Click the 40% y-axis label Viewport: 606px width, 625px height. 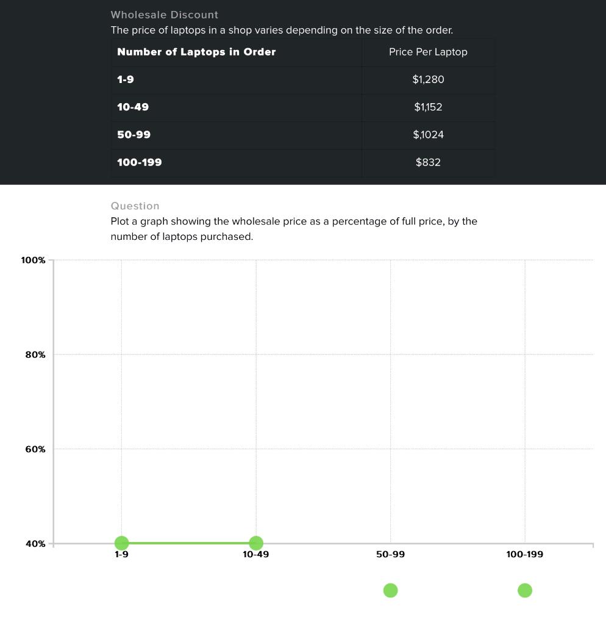coord(35,544)
